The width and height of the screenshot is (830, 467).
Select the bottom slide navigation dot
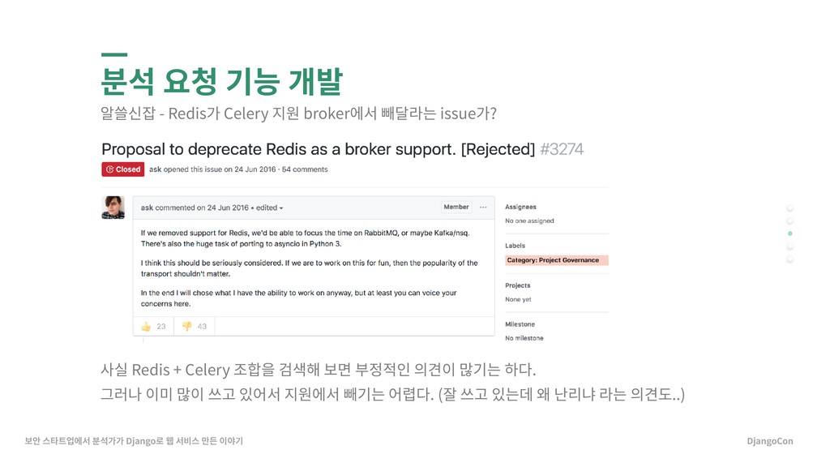click(789, 259)
